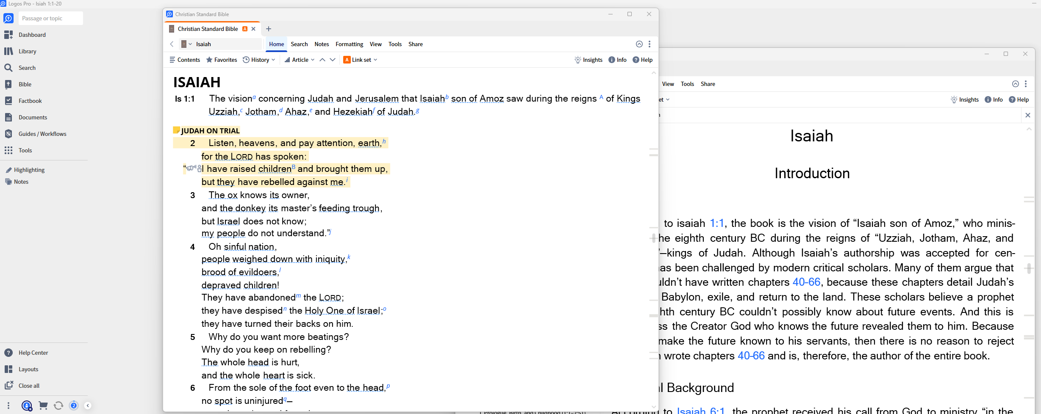Select the Share tab in the background window

coord(708,84)
